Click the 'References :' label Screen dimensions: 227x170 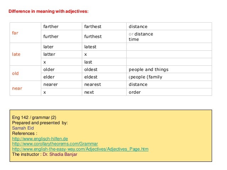click(x=25, y=133)
